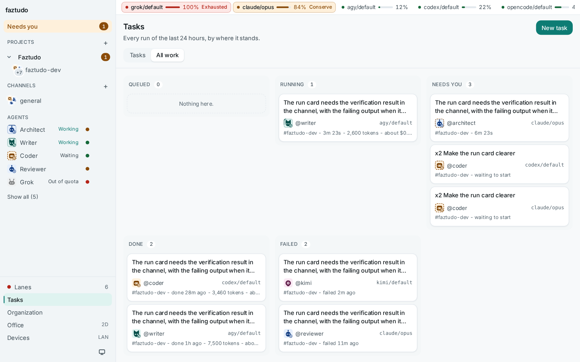
Task: Click the Coder agent avatar icon
Action: click(12, 156)
